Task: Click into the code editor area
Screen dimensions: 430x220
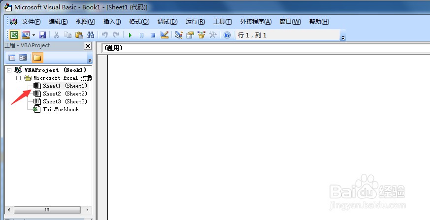Action: (x=269, y=137)
